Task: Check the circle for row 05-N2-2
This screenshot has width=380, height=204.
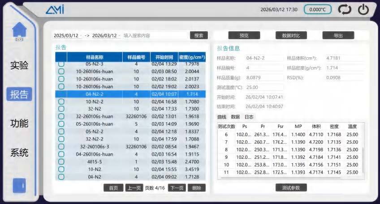Action: tap(61, 132)
